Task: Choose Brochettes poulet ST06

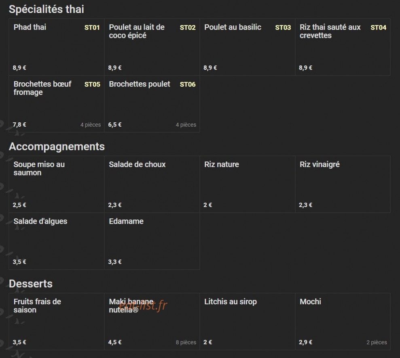Action: pos(152,104)
